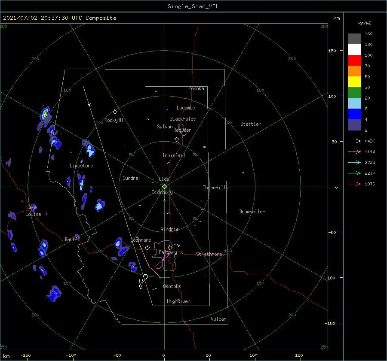Click the Blackfalds town label
This screenshot has width=387, height=361.
click(x=183, y=119)
